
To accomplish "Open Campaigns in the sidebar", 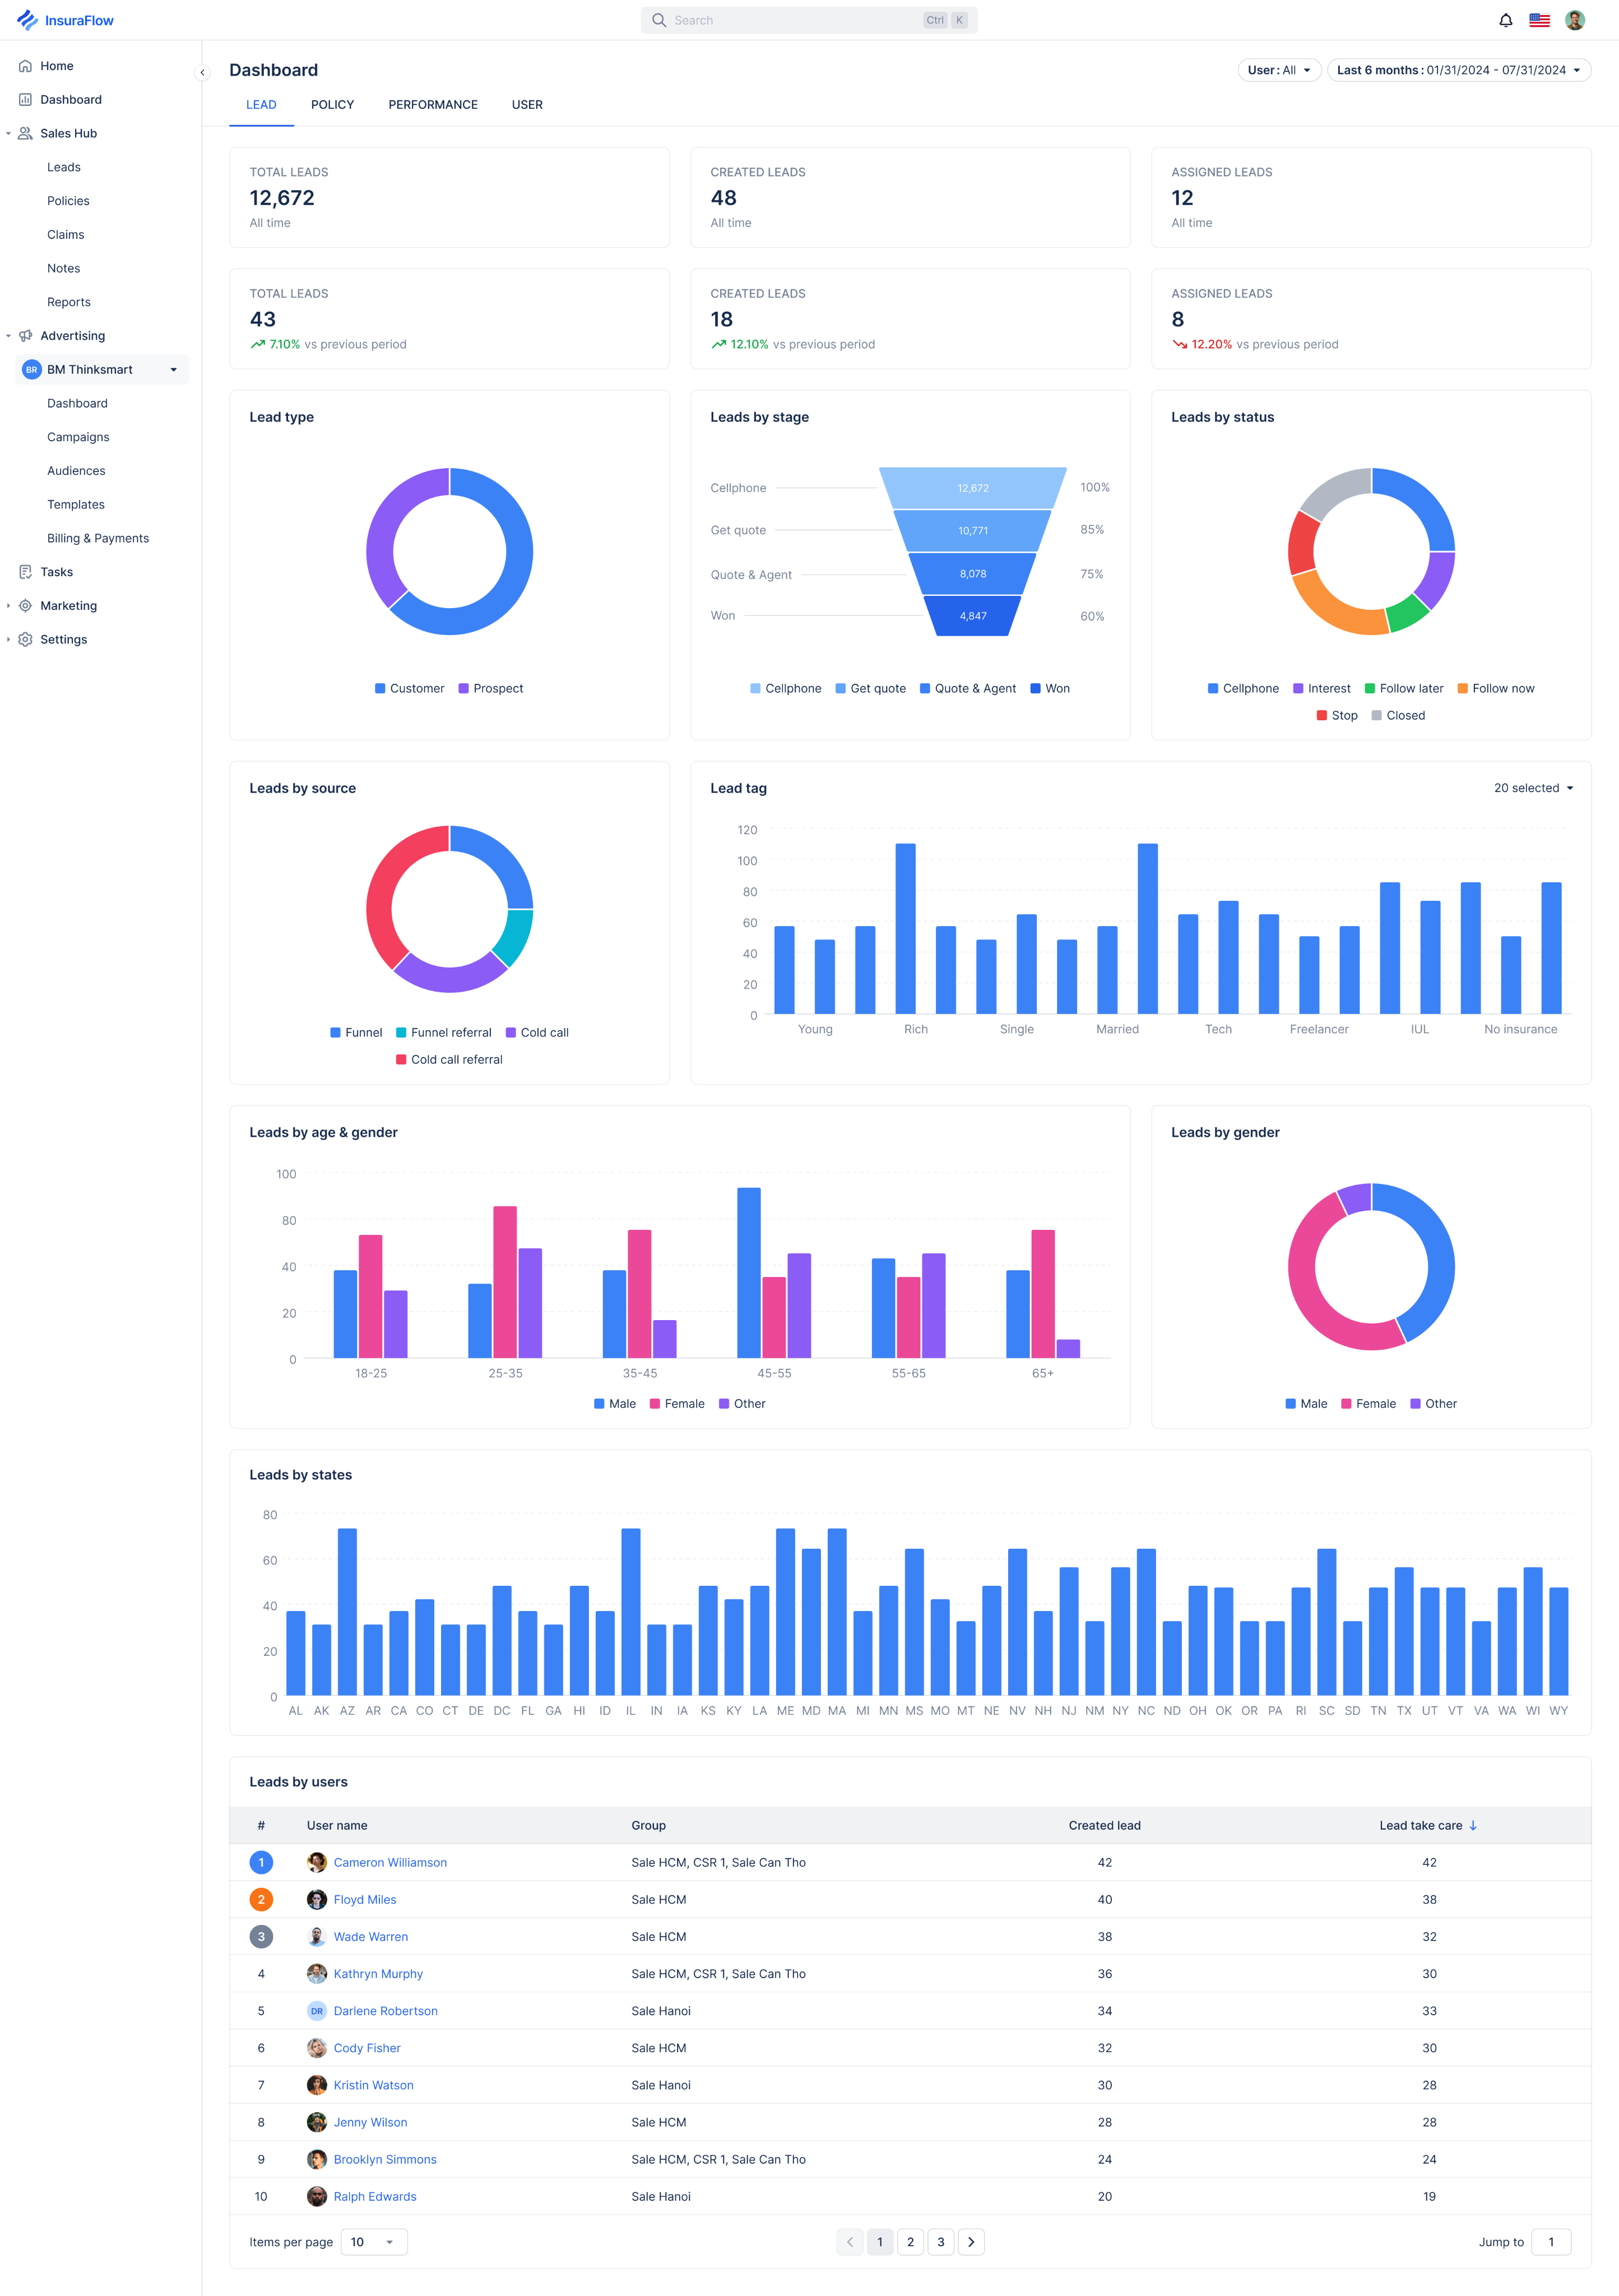I will pyautogui.click(x=78, y=437).
